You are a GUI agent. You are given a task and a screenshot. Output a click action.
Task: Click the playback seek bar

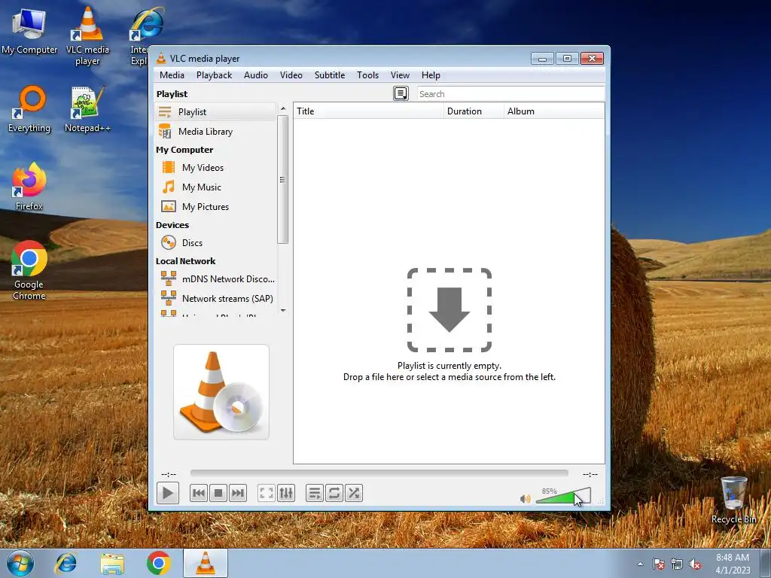click(x=379, y=473)
